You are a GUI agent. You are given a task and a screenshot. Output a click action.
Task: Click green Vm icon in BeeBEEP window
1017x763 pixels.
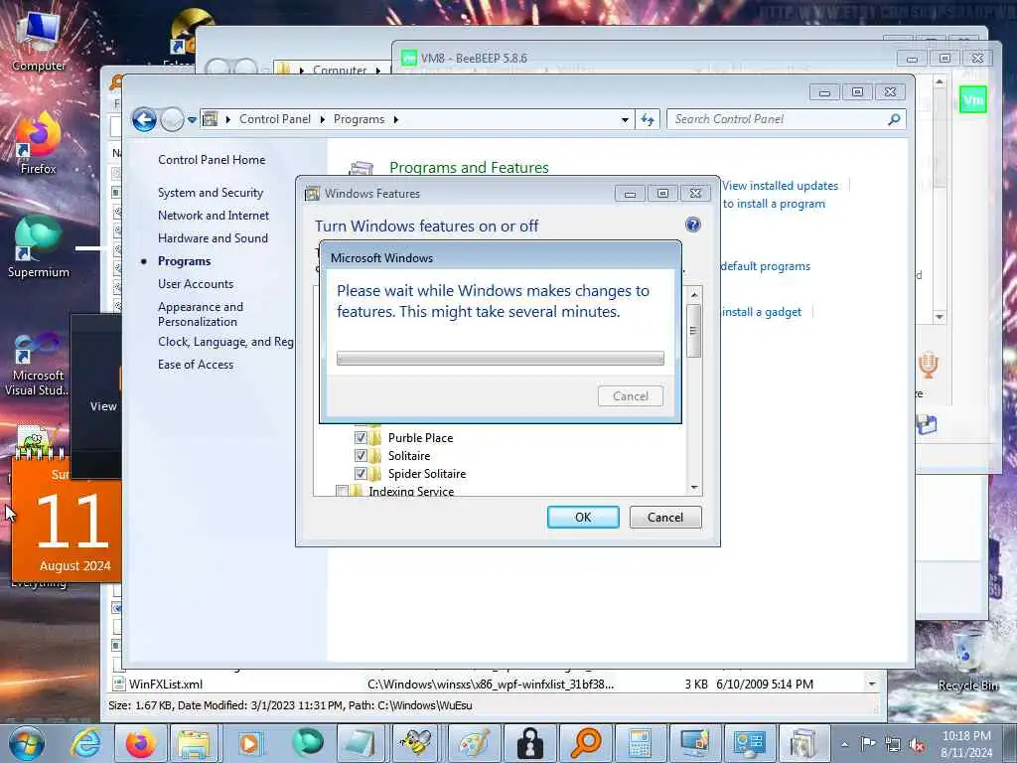click(973, 100)
